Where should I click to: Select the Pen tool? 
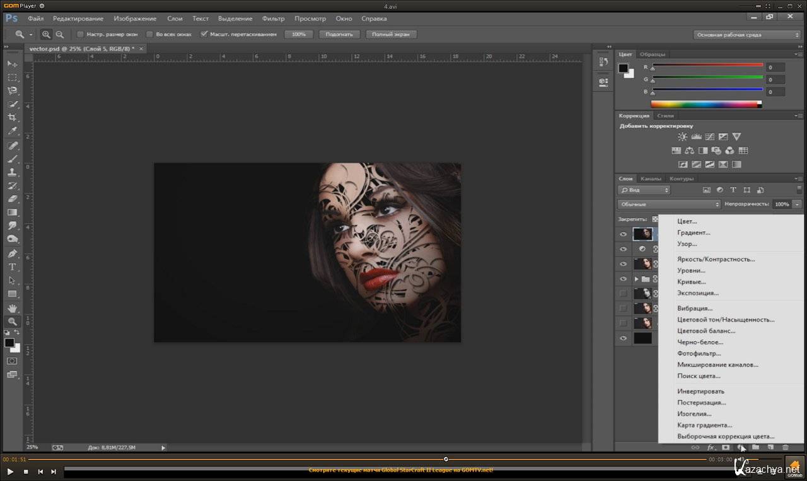(12, 253)
